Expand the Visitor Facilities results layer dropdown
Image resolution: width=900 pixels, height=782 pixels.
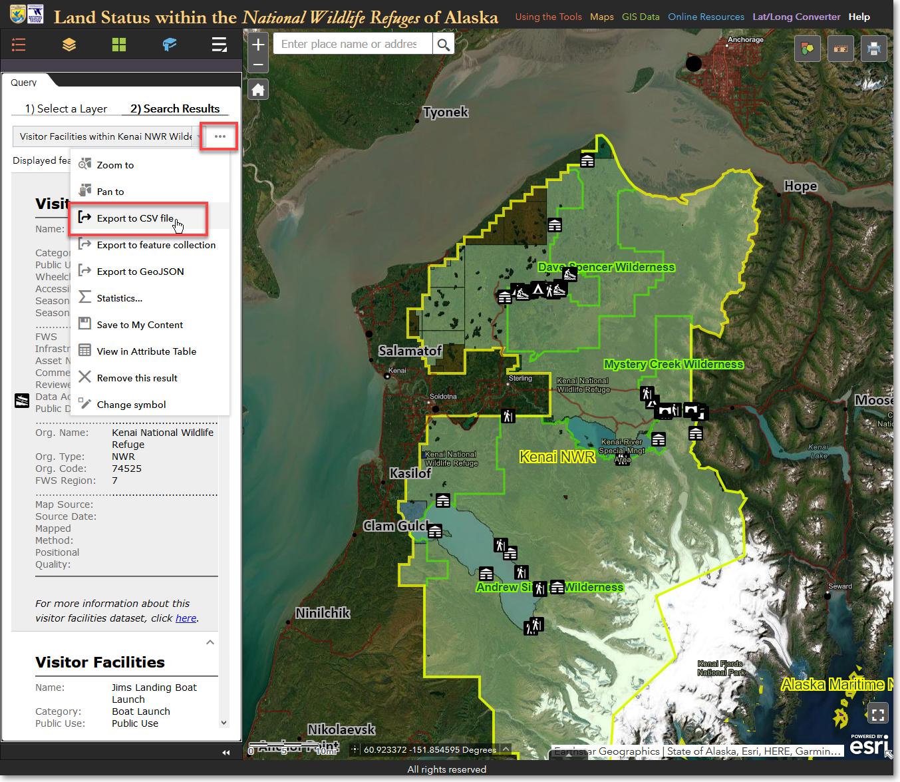point(198,136)
